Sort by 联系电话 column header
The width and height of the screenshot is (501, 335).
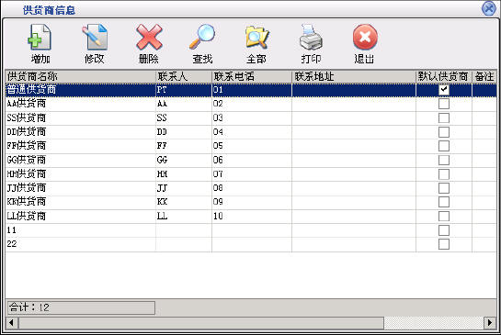pos(252,76)
